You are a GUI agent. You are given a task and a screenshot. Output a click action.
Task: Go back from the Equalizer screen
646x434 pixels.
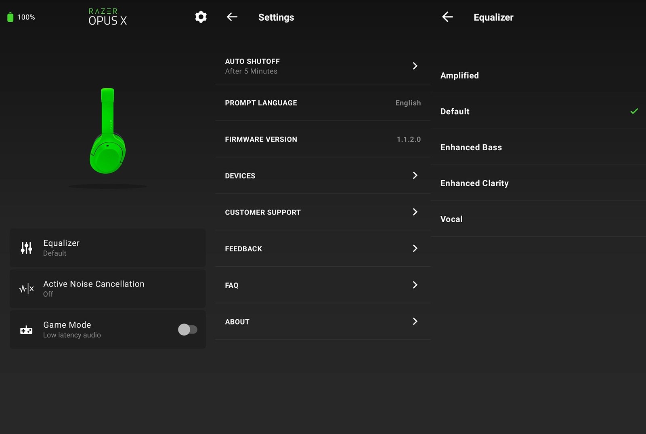447,17
